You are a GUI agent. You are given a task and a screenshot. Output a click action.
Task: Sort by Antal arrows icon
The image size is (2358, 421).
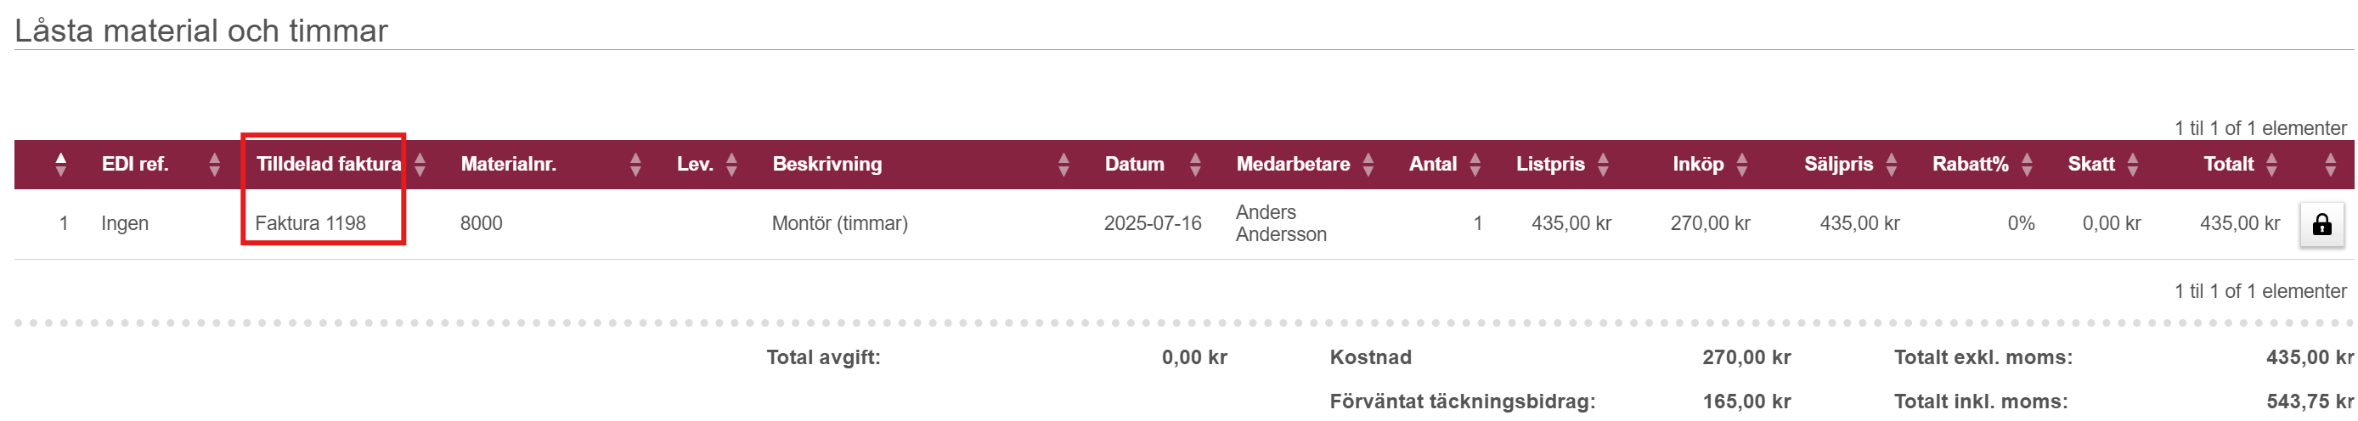[1475, 165]
